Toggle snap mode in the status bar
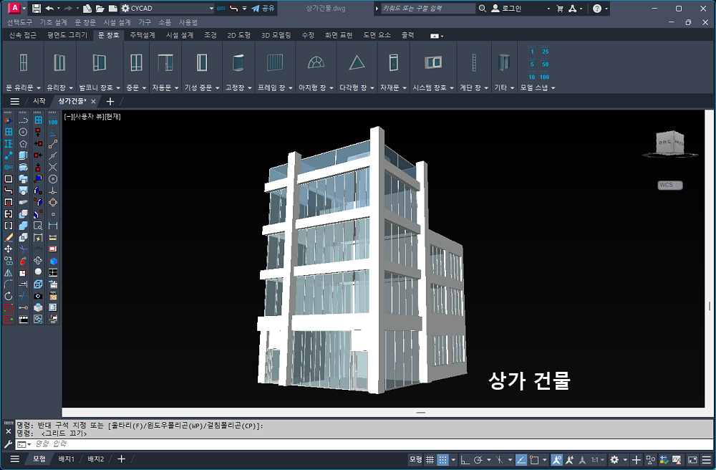The width and height of the screenshot is (716, 470). pyautogui.click(x=442, y=459)
